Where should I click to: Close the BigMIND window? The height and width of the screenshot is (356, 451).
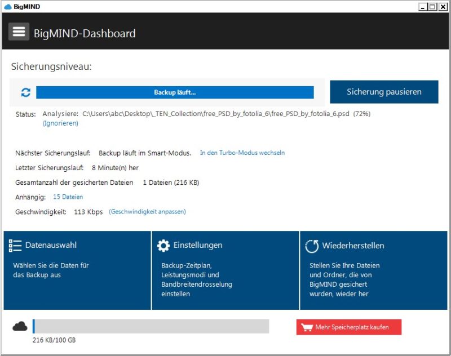point(443,7)
